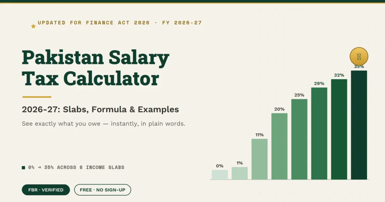
Task: Select the 11% tax slab bar
Action: 259,159
